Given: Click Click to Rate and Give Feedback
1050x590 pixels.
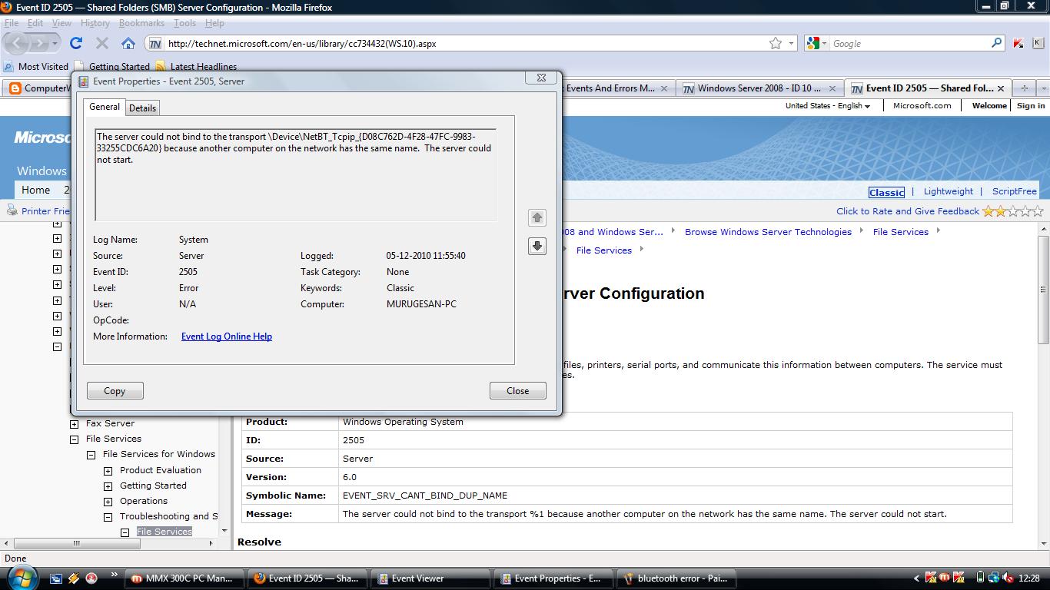Looking at the screenshot, I should coord(908,211).
